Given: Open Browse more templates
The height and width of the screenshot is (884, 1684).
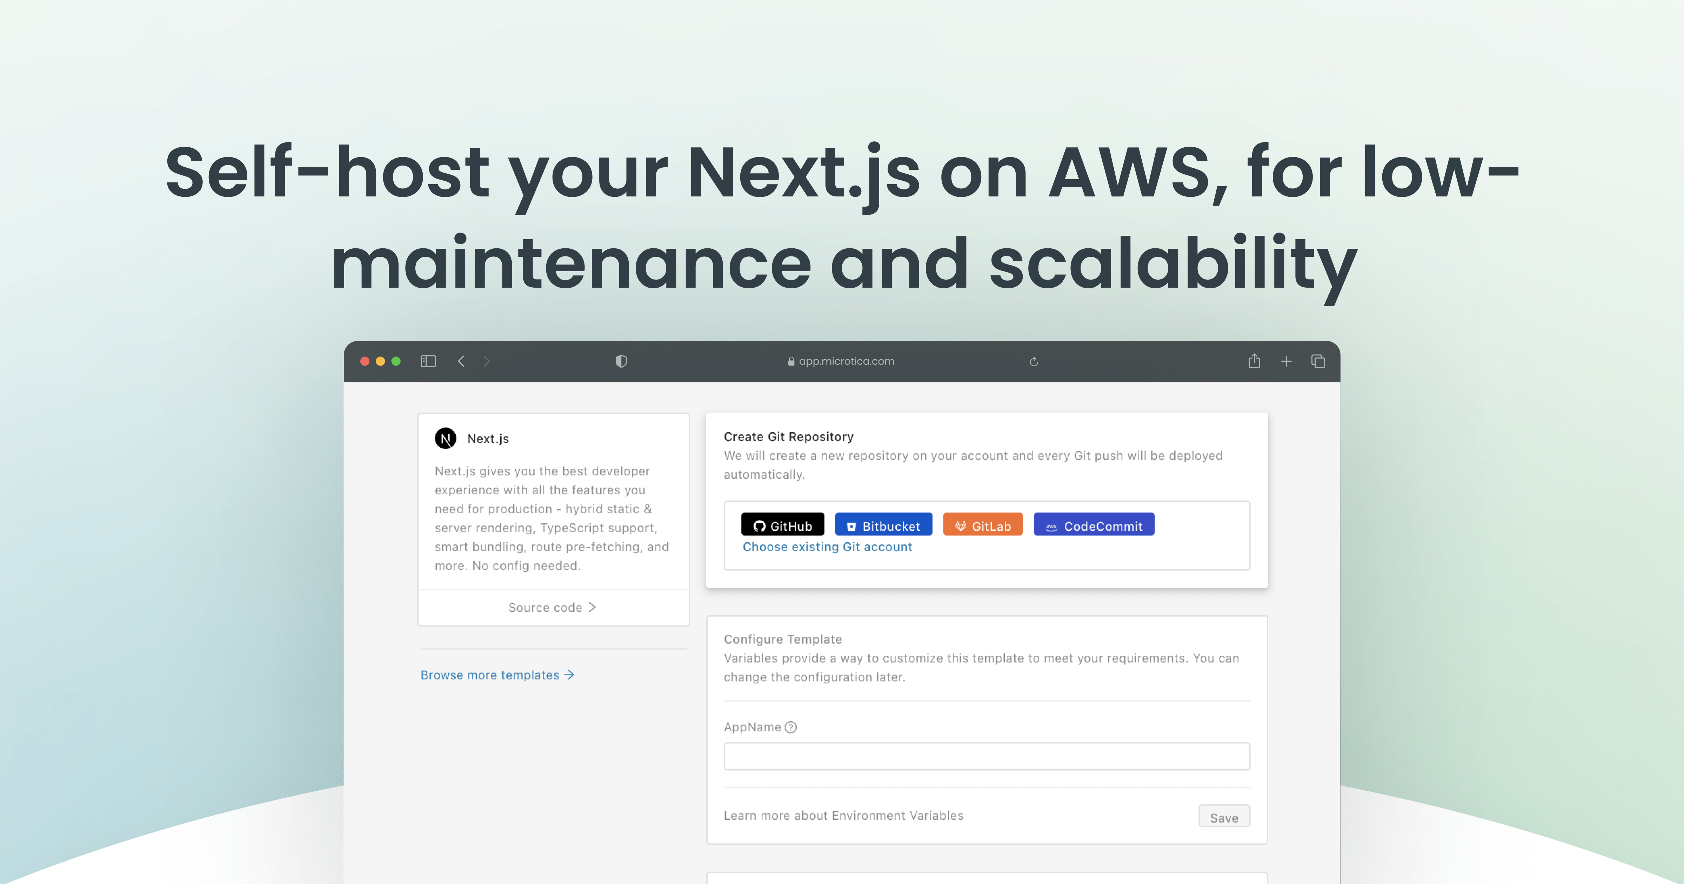Looking at the screenshot, I should (497, 675).
